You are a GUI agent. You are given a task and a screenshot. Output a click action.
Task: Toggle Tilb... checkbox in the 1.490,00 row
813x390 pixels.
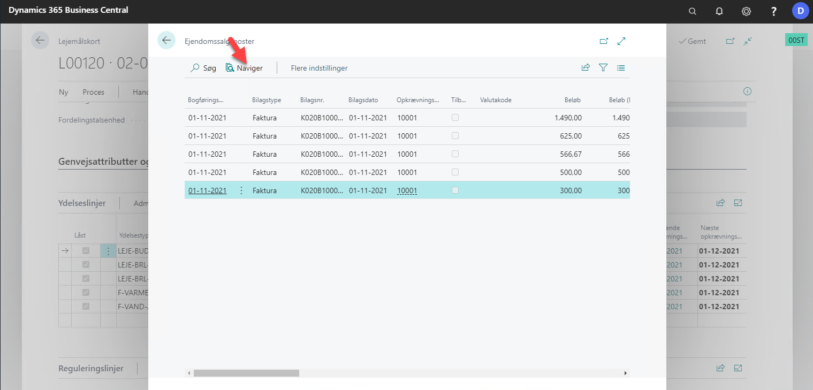pos(455,118)
